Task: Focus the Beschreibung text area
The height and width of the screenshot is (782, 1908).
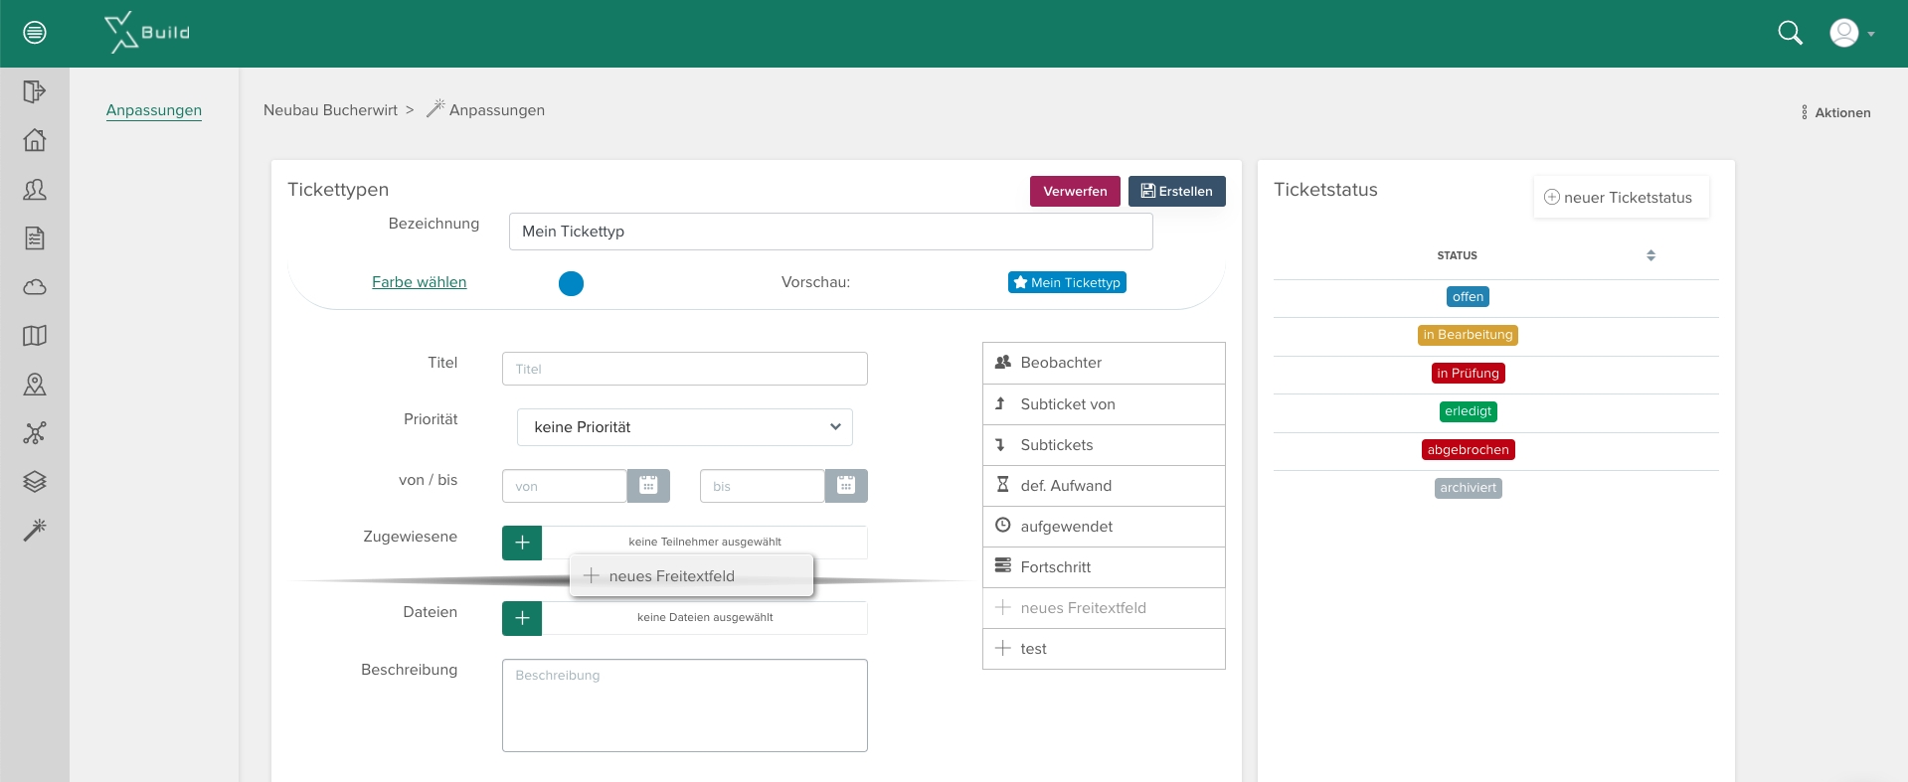Action: 685,705
